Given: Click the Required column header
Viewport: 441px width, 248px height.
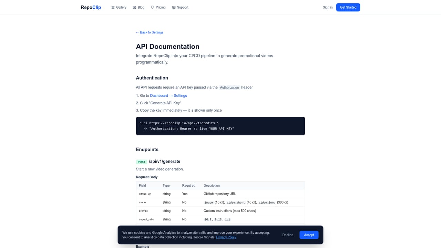Looking at the screenshot, I should [189, 186].
